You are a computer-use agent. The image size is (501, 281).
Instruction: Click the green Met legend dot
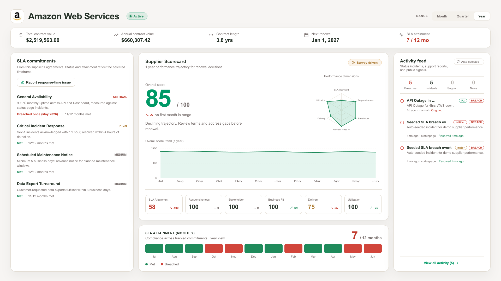(x=147, y=264)
